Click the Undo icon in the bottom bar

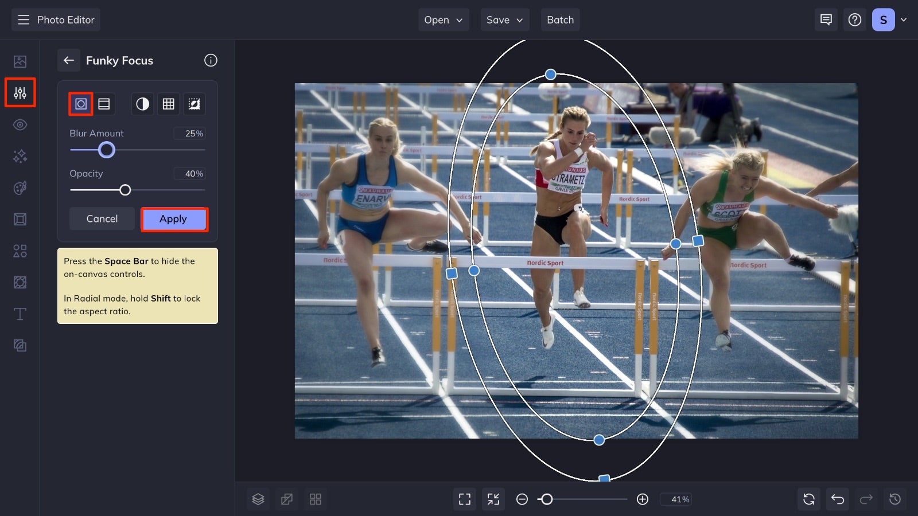pyautogui.click(x=837, y=499)
